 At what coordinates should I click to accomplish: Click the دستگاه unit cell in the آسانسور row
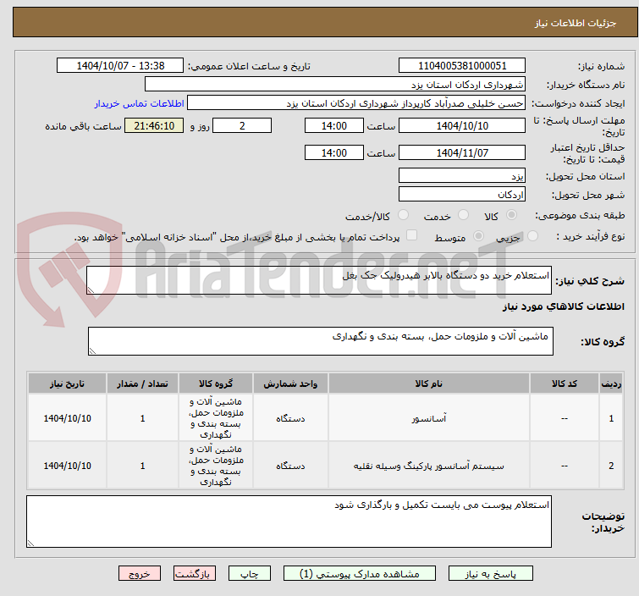pyautogui.click(x=290, y=418)
